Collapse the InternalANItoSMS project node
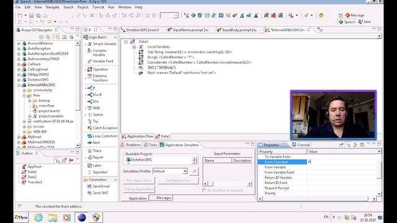Viewport: 397px width, 223px height. coord(19,85)
